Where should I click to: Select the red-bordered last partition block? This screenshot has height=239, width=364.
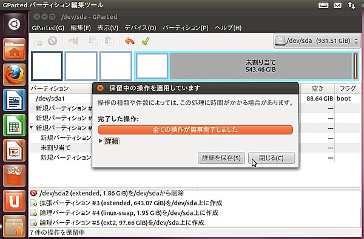pyautogui.click(x=355, y=66)
